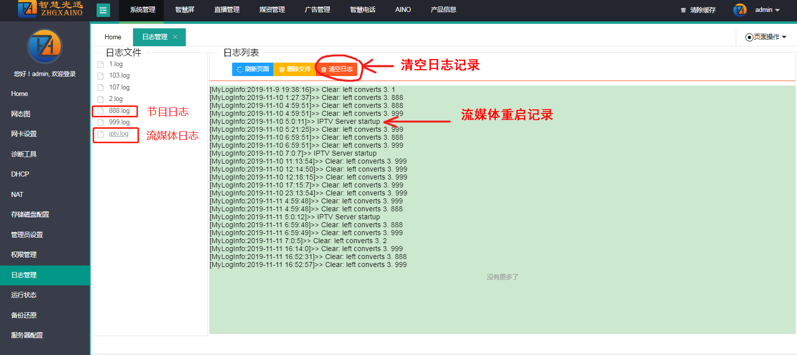Click the file icon next to 1.log
Screen dimensions: 797x355
[101, 65]
